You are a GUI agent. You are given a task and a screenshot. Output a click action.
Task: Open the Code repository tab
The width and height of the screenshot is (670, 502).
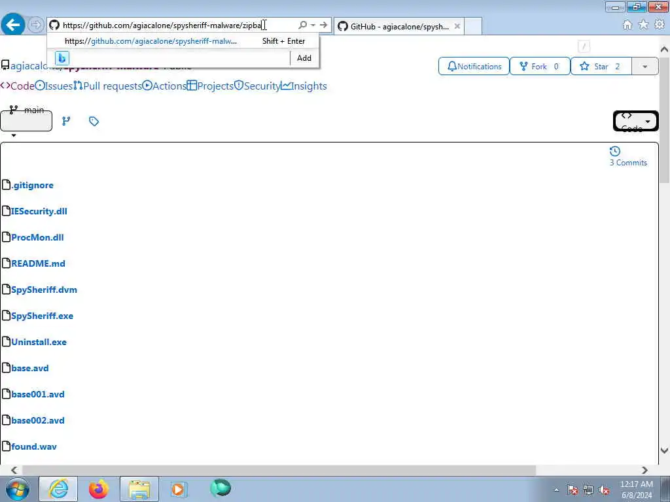[18, 86]
